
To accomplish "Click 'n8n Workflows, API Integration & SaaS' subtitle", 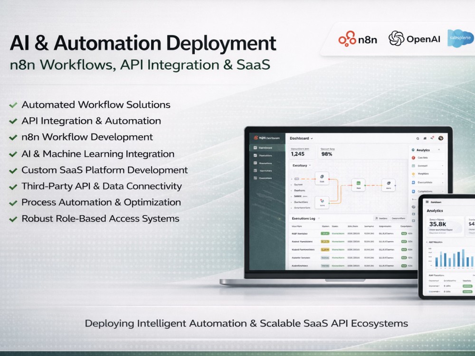I will (x=140, y=65).
